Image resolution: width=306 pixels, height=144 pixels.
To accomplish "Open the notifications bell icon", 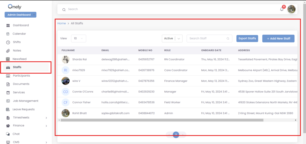I will (281, 9).
